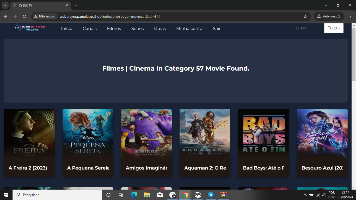Launch Telegram from the taskbar
Image resolution: width=356 pixels, height=200 pixels.
[211, 195]
